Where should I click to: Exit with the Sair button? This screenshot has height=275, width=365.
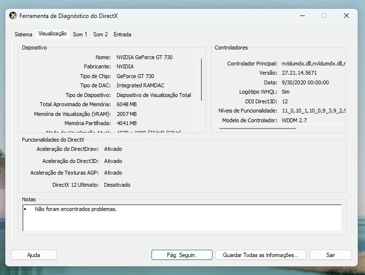click(x=331, y=255)
